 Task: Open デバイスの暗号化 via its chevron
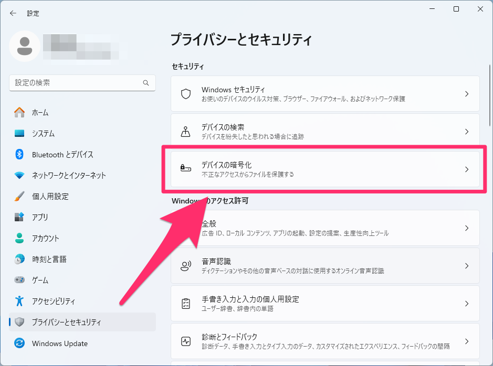[467, 169]
